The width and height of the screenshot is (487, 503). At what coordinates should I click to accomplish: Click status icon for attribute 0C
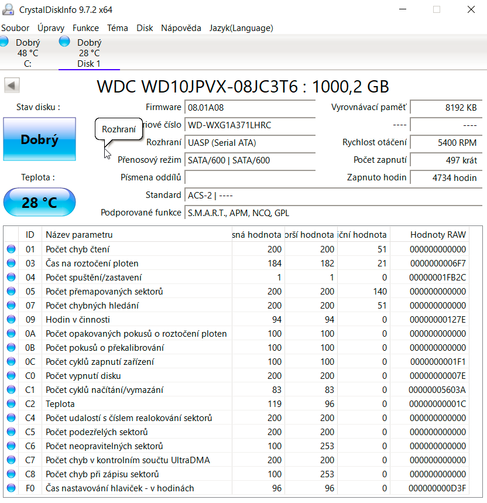coord(11,361)
